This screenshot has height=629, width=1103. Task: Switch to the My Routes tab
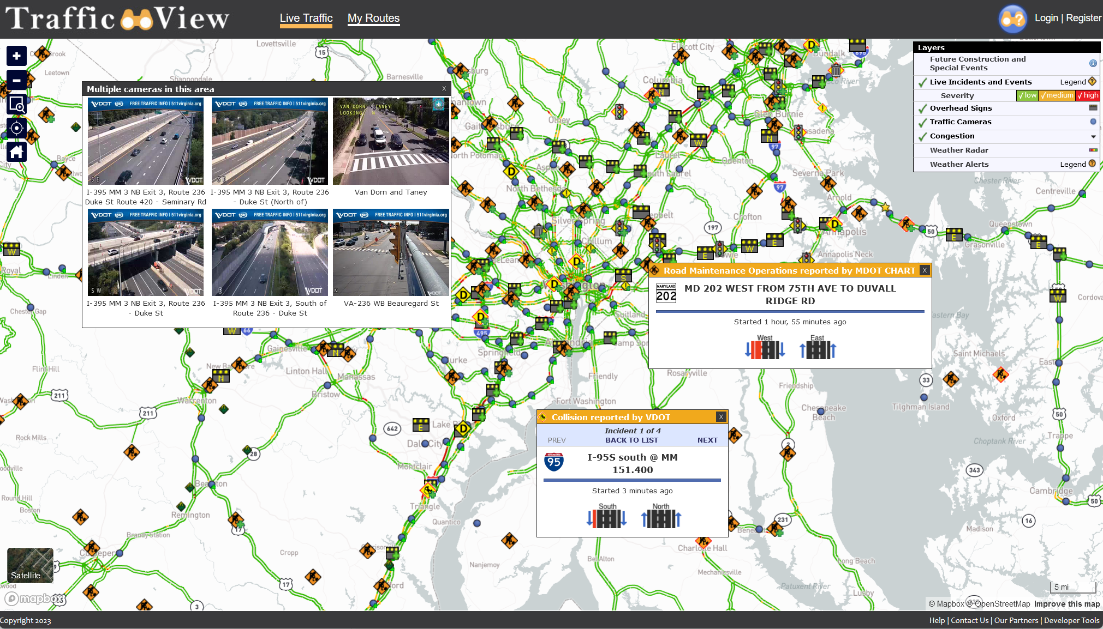pos(373,18)
